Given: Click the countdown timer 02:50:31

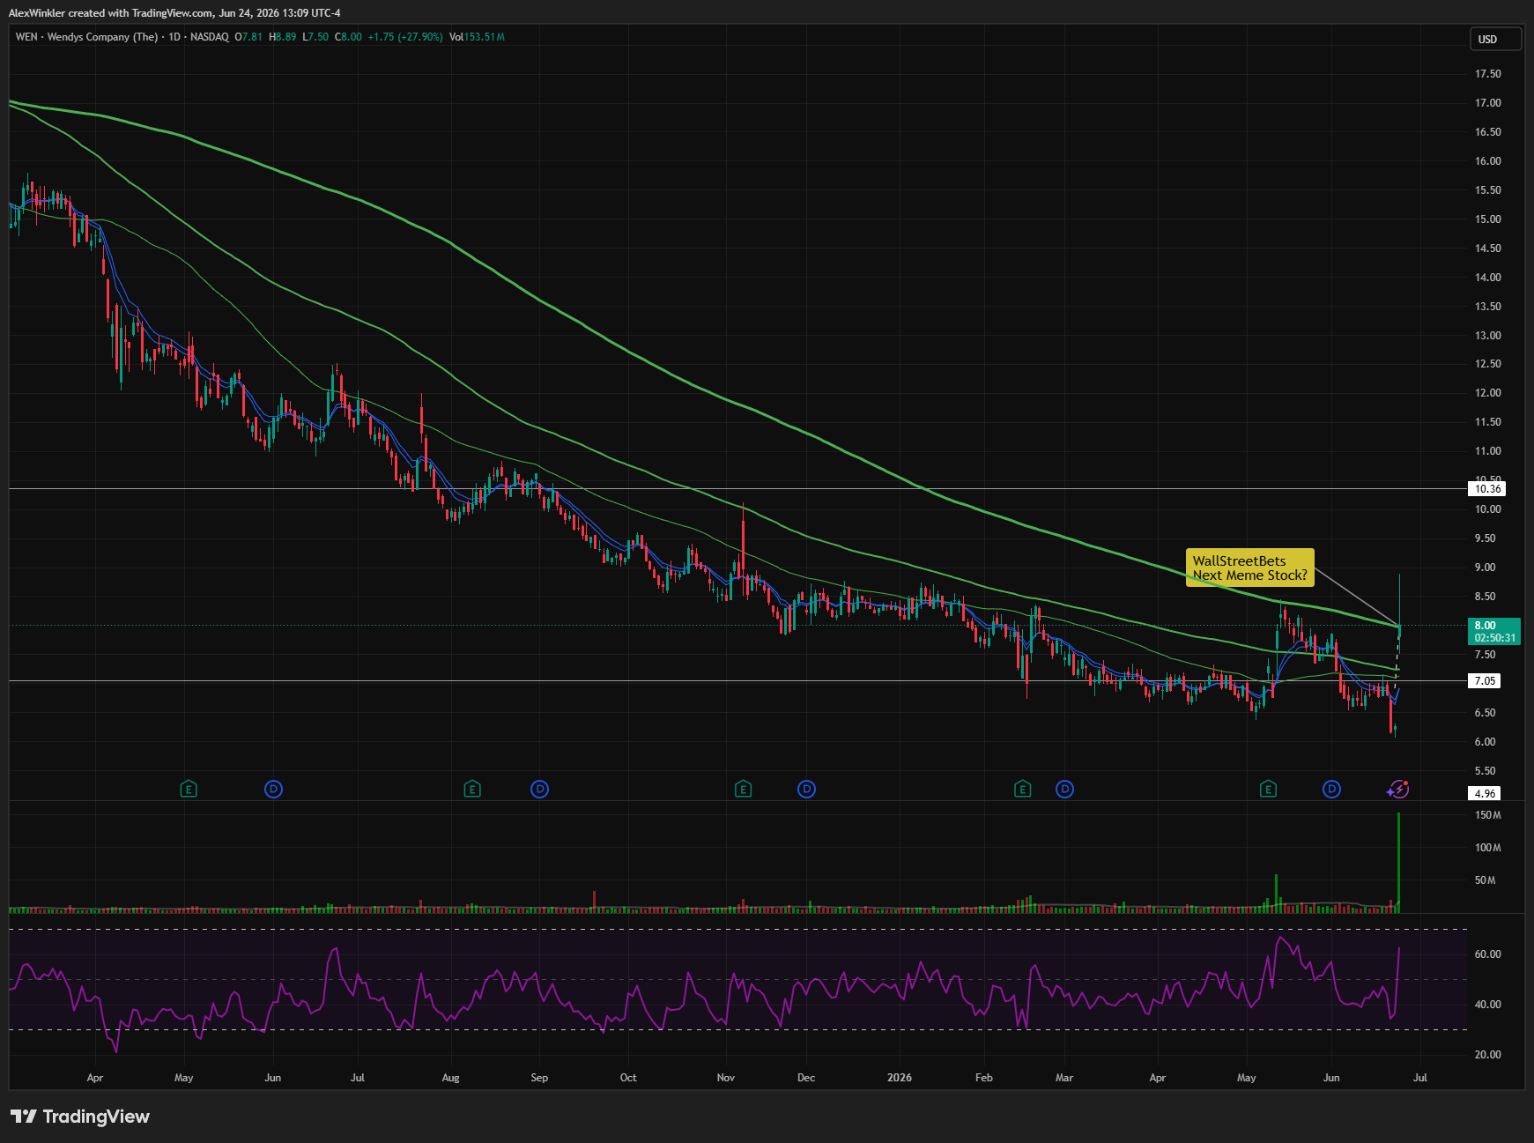Looking at the screenshot, I should click(1495, 637).
